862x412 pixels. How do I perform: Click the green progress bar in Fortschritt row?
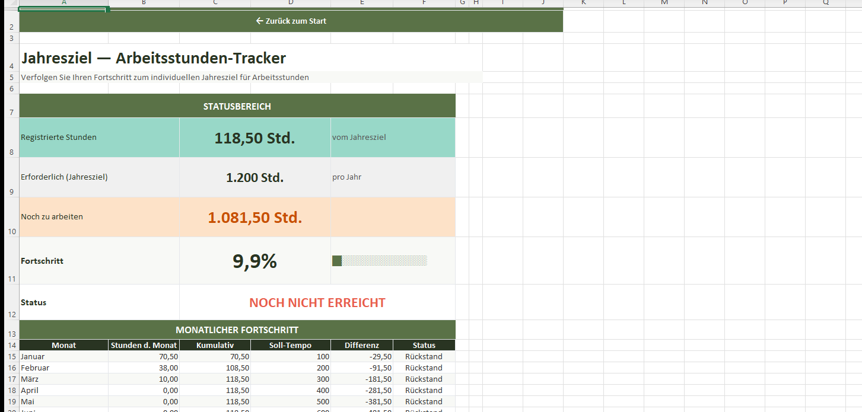[x=337, y=261]
